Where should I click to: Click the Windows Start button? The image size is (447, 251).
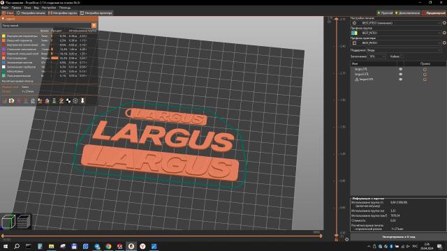pyautogui.click(x=6, y=246)
